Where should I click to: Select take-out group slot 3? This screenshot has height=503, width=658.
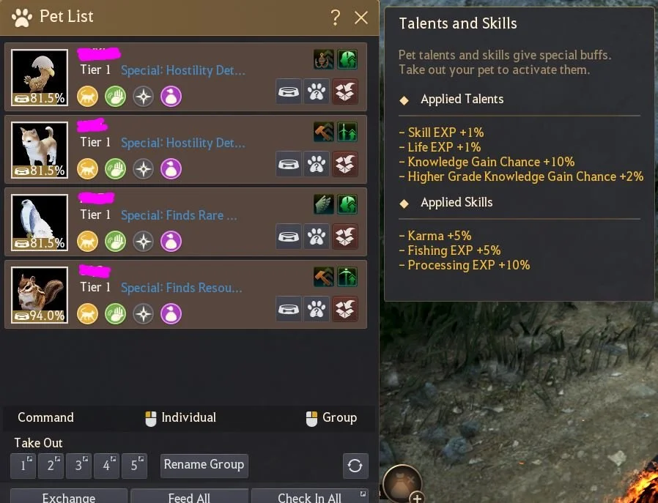point(78,465)
